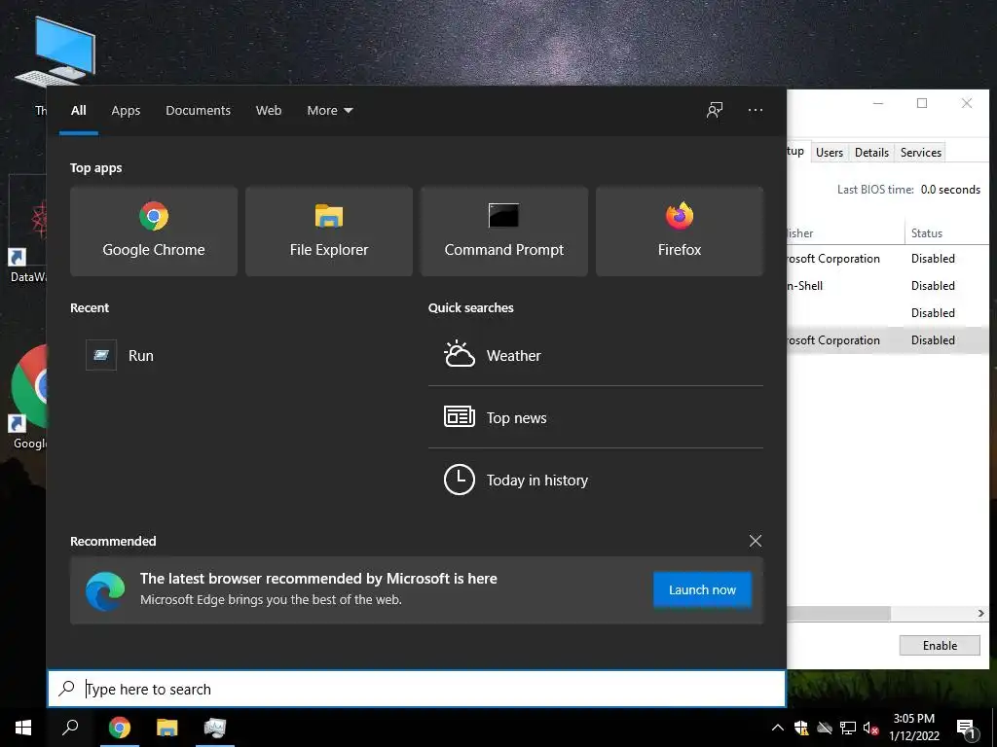
Task: Open File Explorer tile in Top apps
Action: point(329,231)
